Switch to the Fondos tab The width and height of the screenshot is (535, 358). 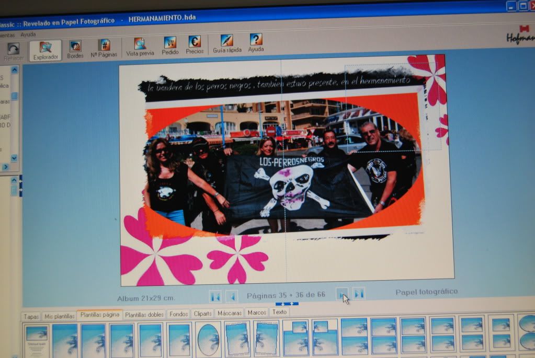pos(178,314)
